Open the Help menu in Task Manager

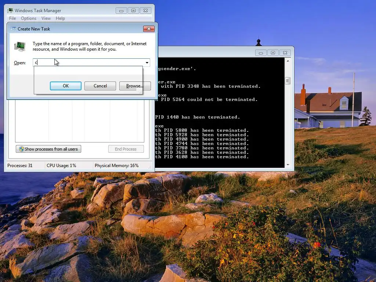pyautogui.click(x=60, y=18)
